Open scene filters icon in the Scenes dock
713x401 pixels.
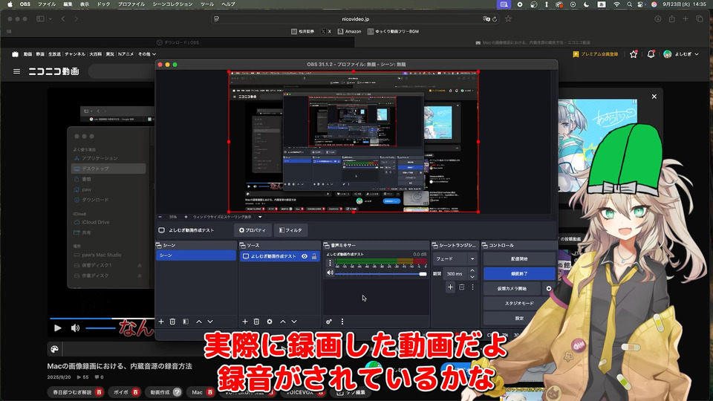click(186, 322)
